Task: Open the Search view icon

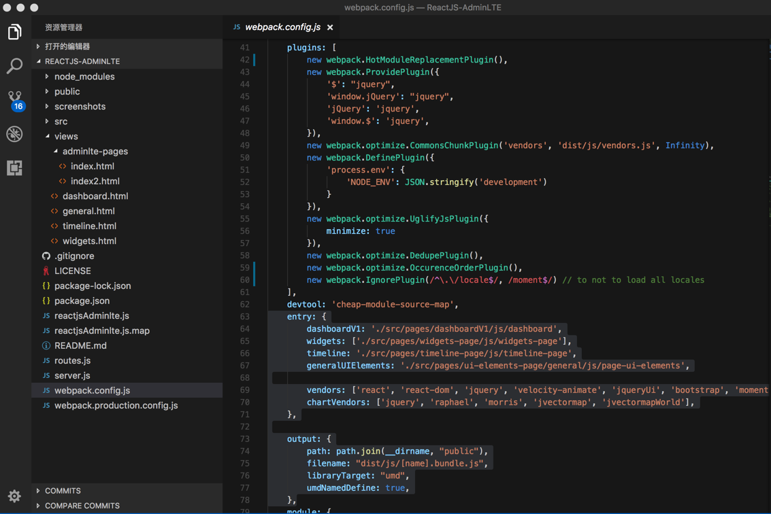Action: (14, 66)
